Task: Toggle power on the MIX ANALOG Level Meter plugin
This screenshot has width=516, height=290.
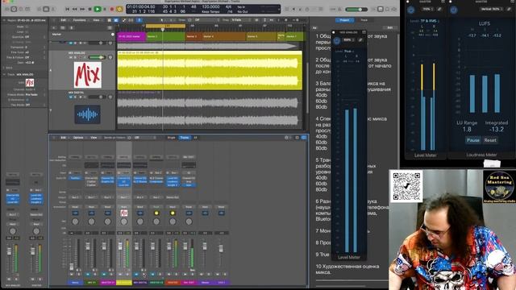Action: coord(337,41)
